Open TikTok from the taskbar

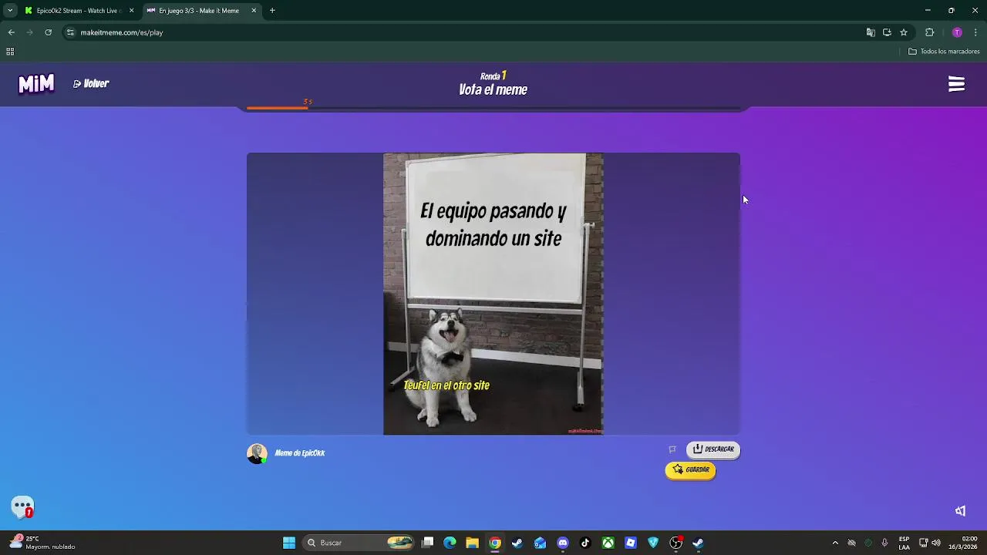pos(585,543)
